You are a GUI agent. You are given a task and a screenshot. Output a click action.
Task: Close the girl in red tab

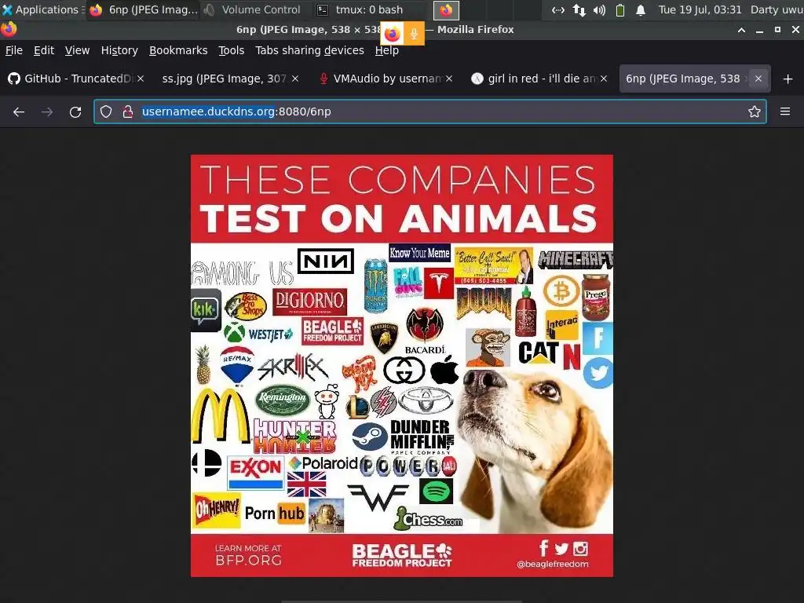(x=604, y=79)
